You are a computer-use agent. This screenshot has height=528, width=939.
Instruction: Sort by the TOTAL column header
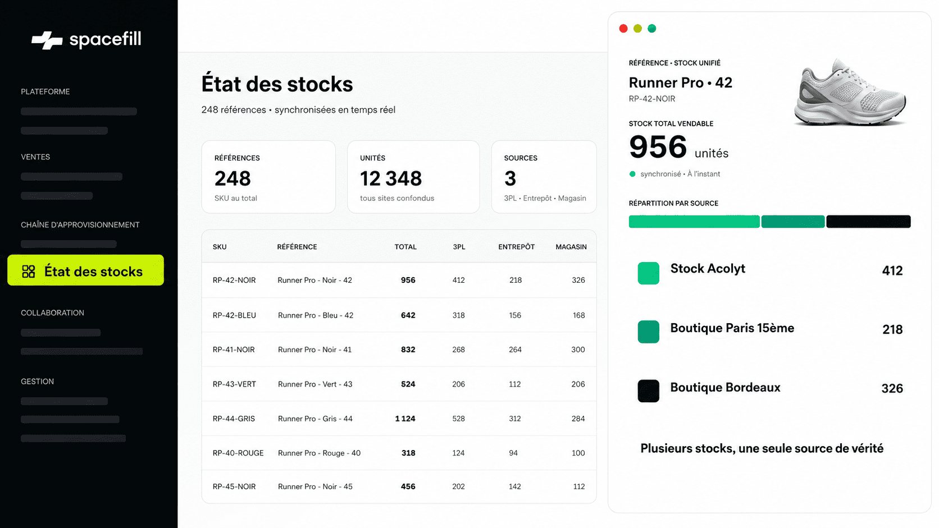(x=405, y=247)
